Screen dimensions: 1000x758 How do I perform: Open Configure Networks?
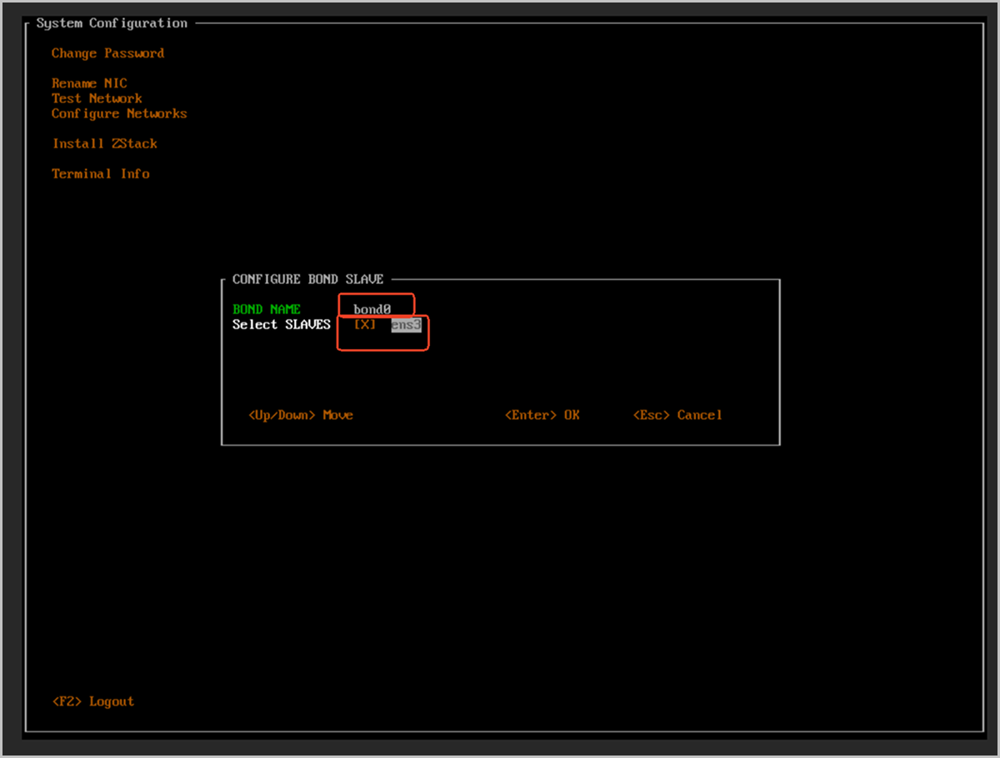119,113
